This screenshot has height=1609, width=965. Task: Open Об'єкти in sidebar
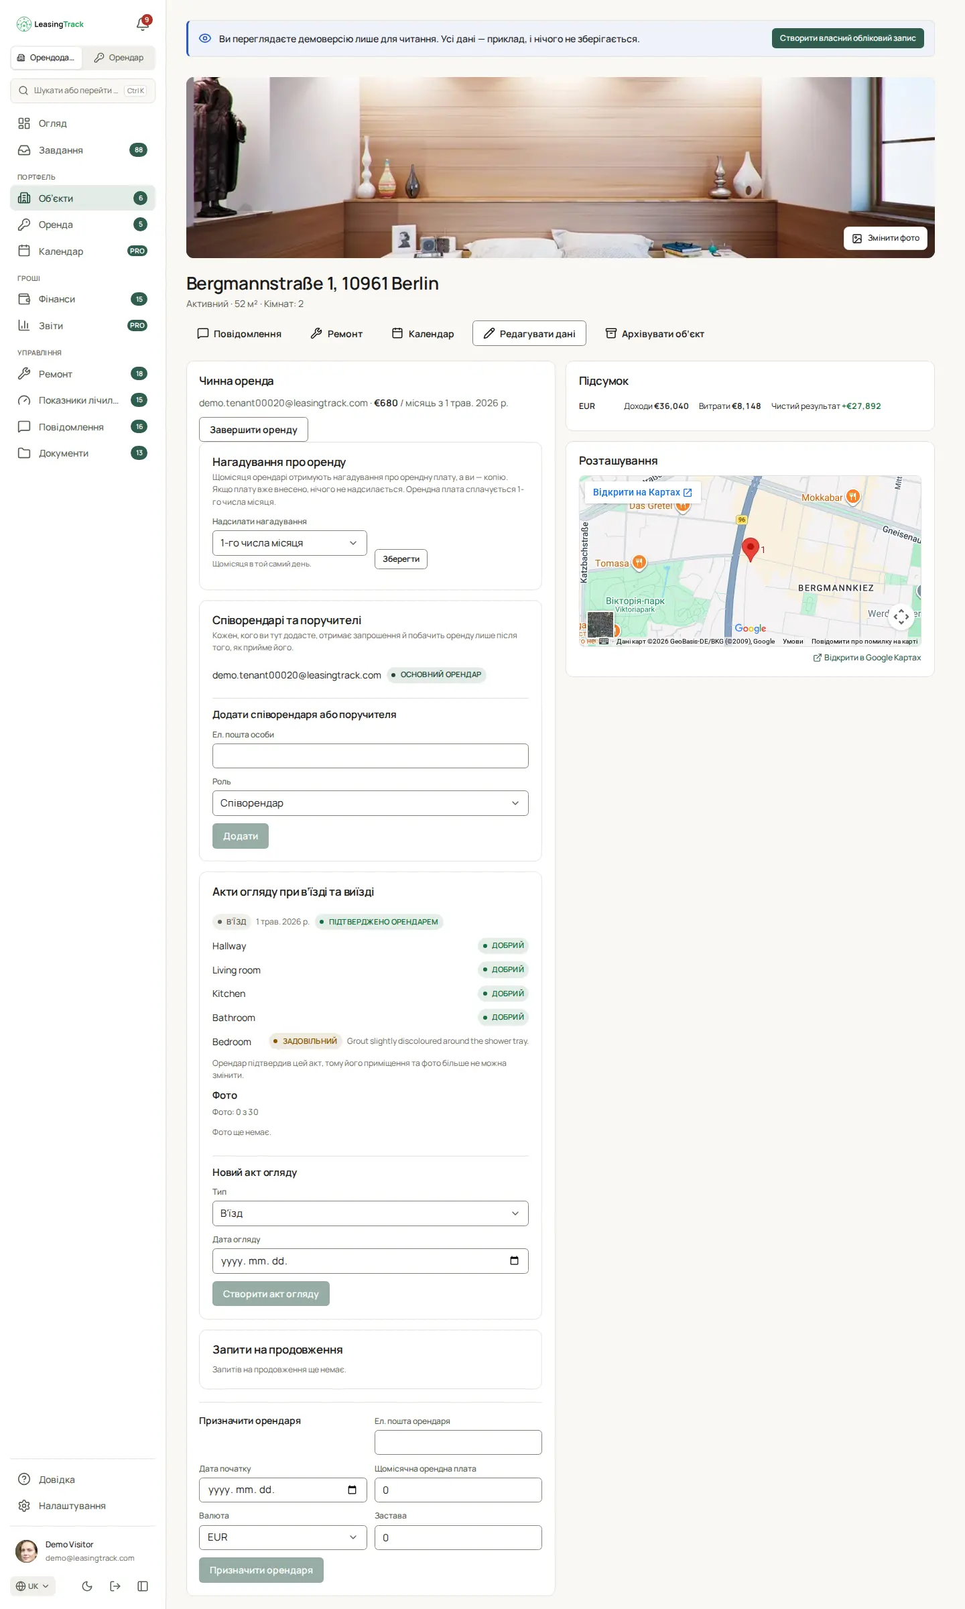tap(83, 198)
